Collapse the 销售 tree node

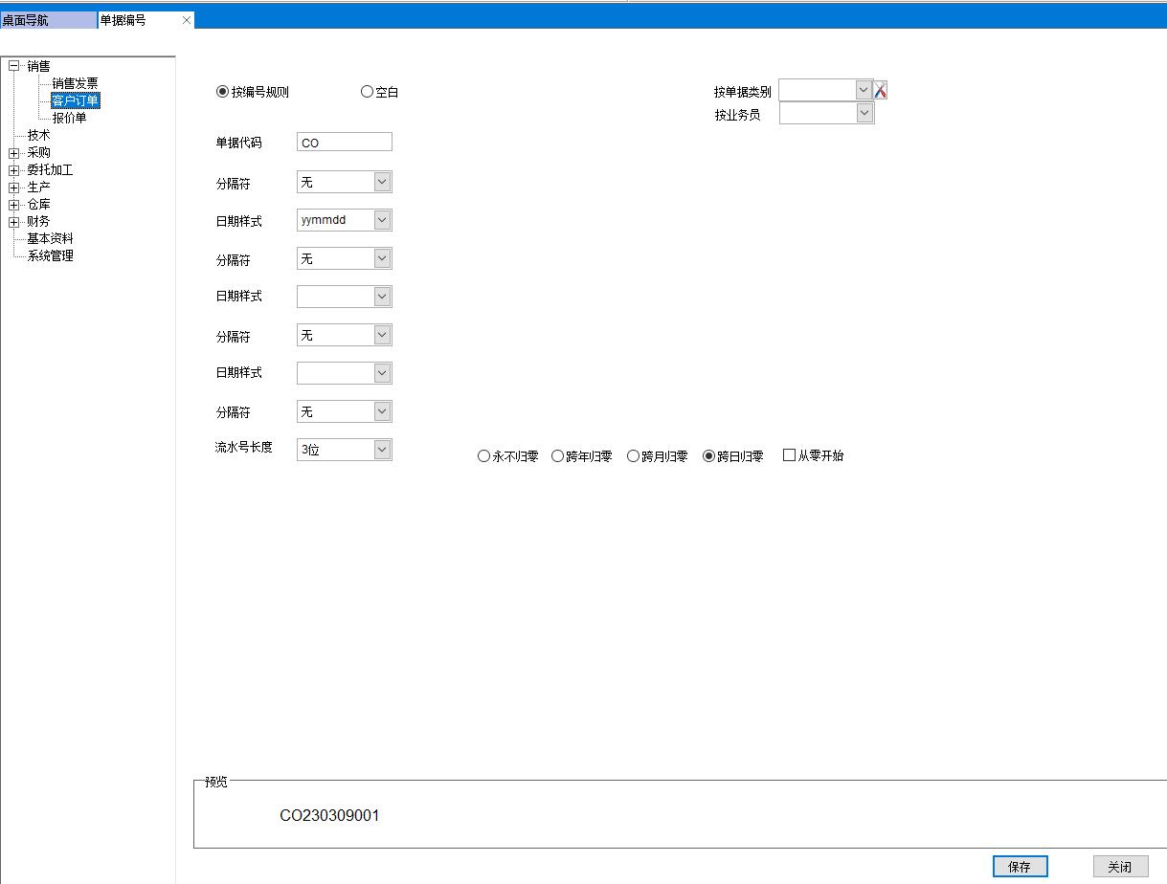click(x=13, y=66)
